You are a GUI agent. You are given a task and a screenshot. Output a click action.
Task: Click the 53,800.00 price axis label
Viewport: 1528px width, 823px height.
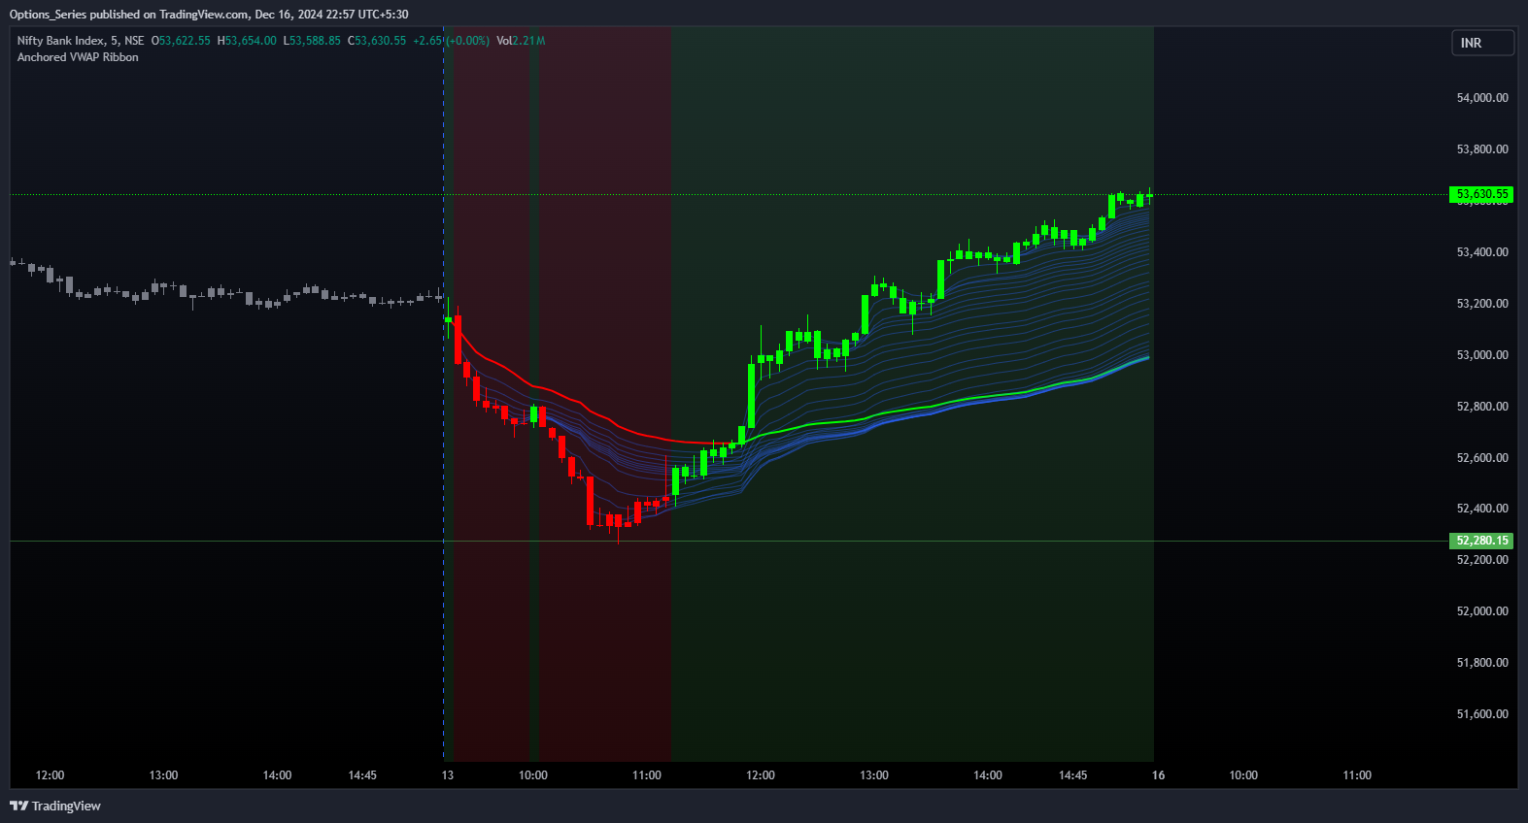pyautogui.click(x=1482, y=149)
